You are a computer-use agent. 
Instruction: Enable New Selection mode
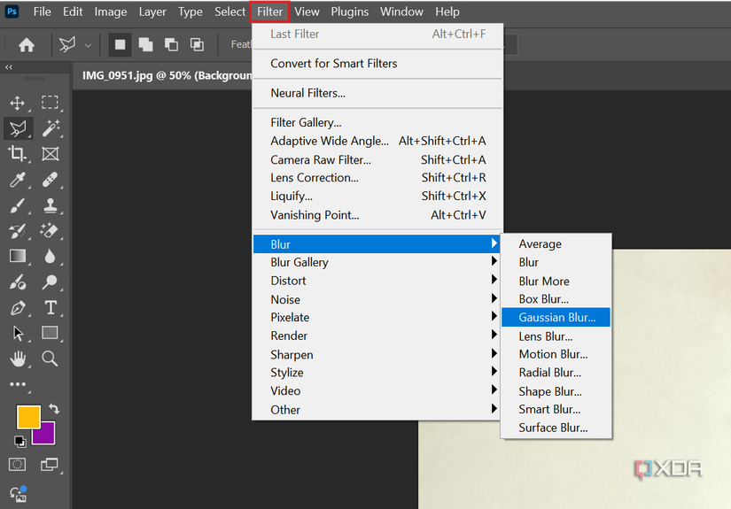[120, 45]
